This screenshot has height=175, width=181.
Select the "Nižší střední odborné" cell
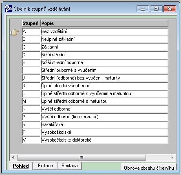(x=104, y=63)
